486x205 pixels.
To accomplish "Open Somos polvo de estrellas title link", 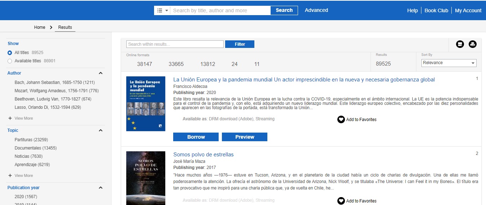I will pos(203,155).
